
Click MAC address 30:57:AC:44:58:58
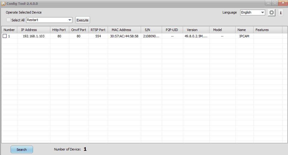coord(124,36)
